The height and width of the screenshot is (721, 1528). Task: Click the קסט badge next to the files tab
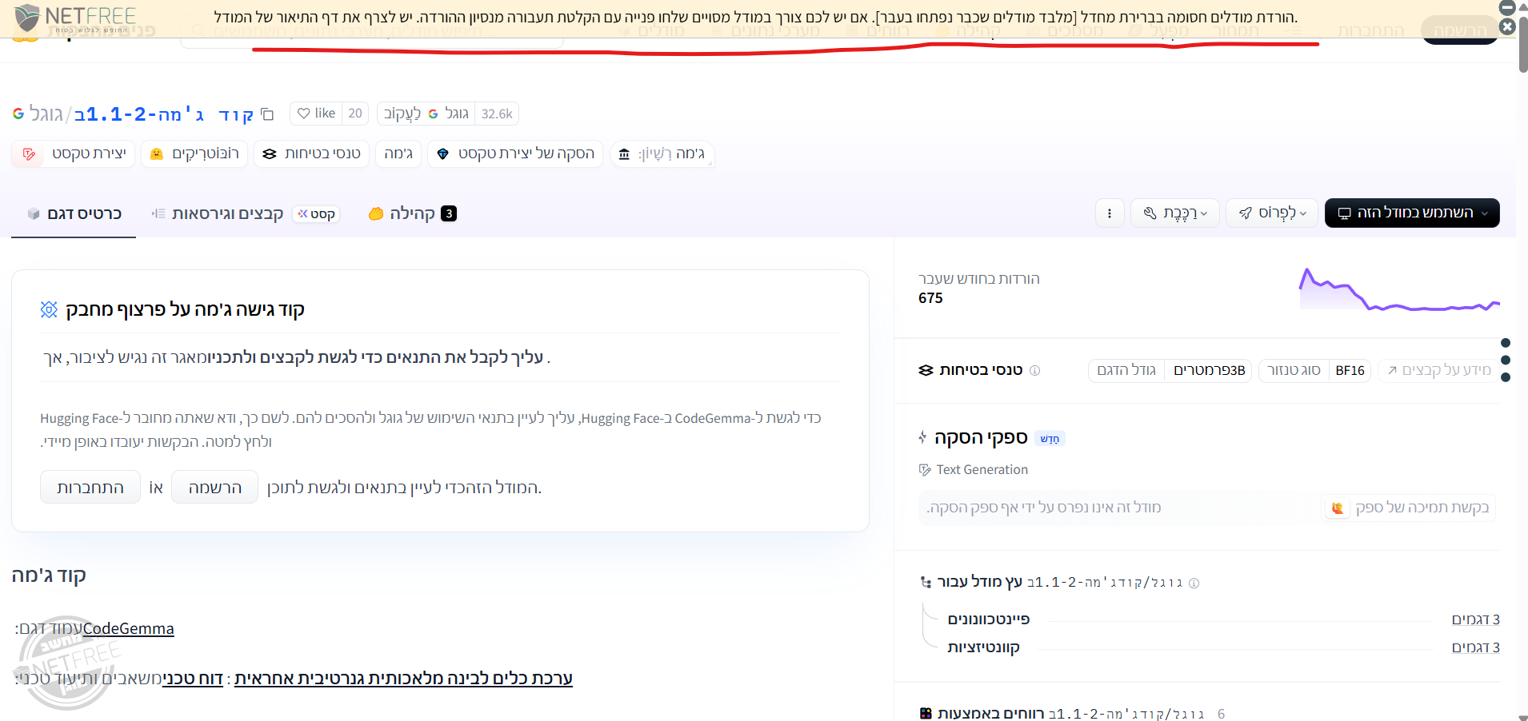pos(315,213)
